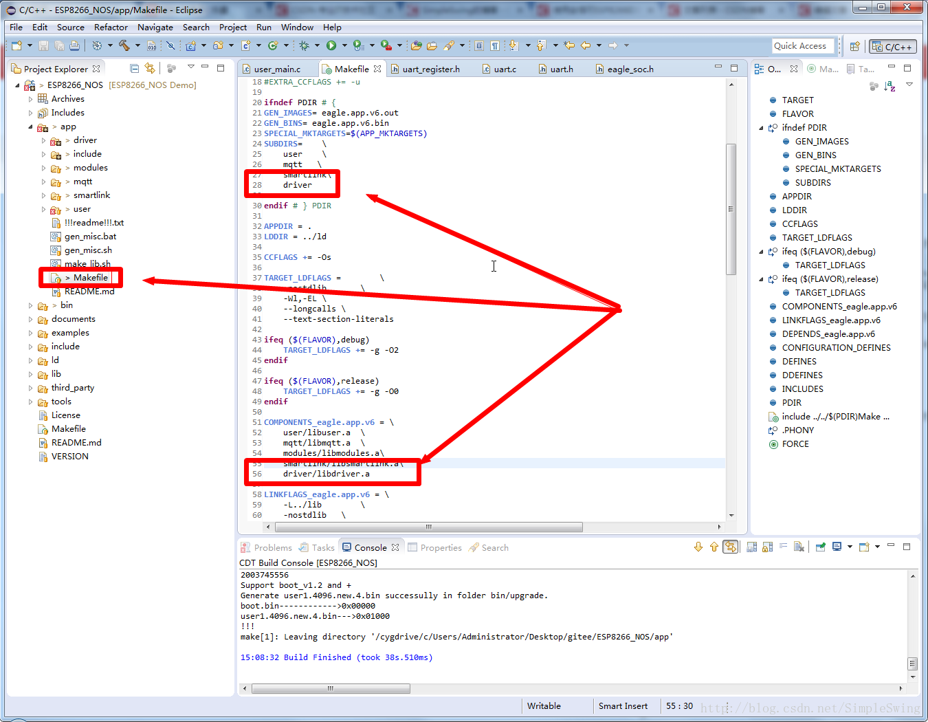
Task: Click the Search flashlight toolbar icon
Action: click(449, 45)
